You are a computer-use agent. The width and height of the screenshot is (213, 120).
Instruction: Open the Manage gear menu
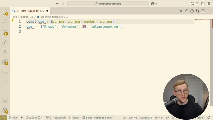pos(5,110)
